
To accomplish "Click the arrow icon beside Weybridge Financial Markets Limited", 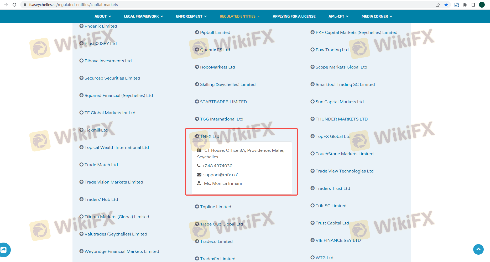I will coord(81,251).
